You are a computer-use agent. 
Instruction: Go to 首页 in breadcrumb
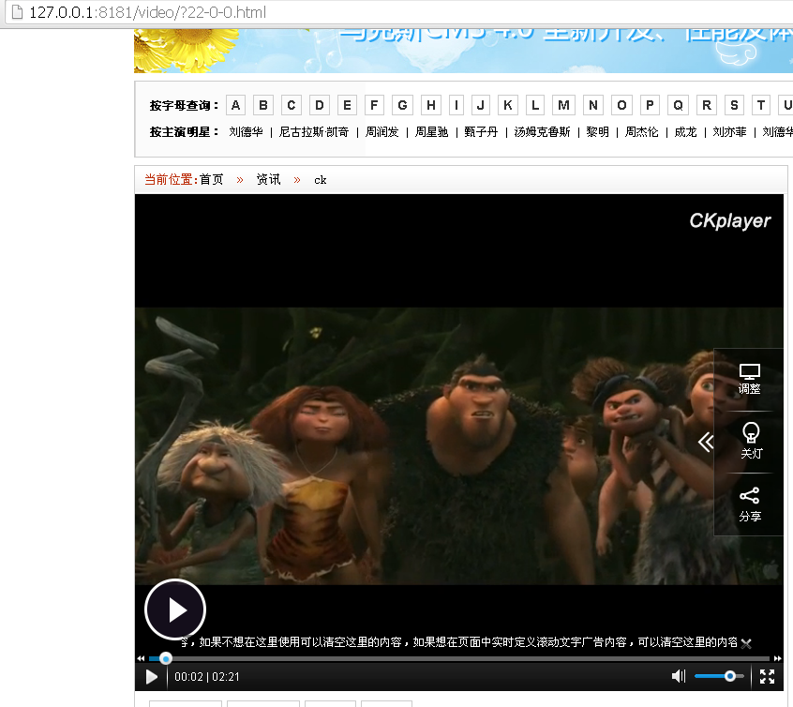[x=212, y=180]
